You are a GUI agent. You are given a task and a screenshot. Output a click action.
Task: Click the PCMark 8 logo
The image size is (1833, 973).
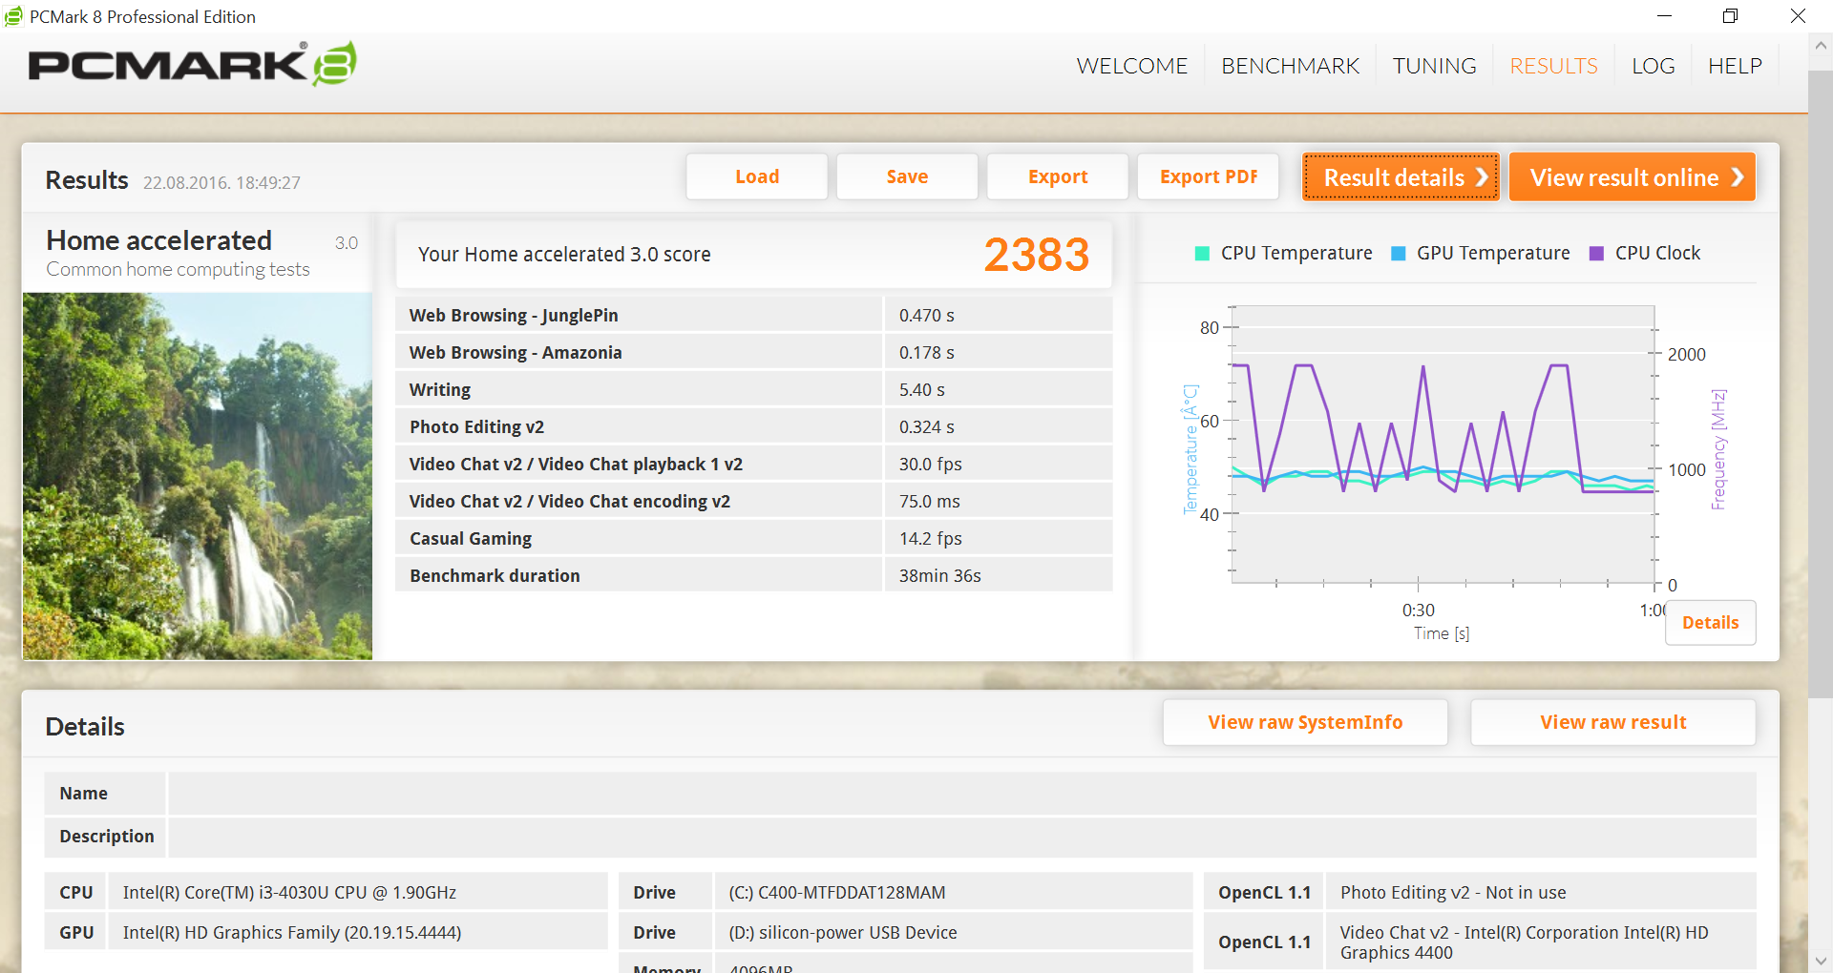click(192, 64)
